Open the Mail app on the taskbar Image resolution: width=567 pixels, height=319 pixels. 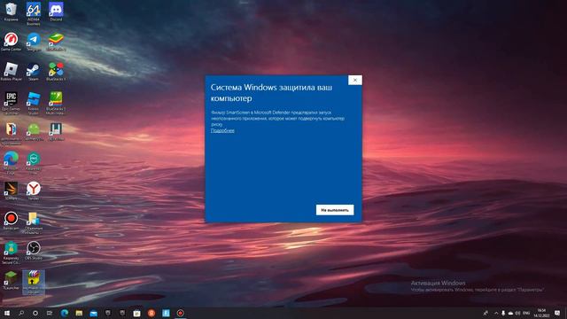tap(93, 313)
